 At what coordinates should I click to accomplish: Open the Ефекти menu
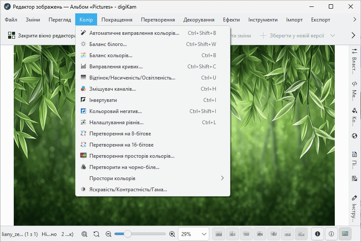231,20
